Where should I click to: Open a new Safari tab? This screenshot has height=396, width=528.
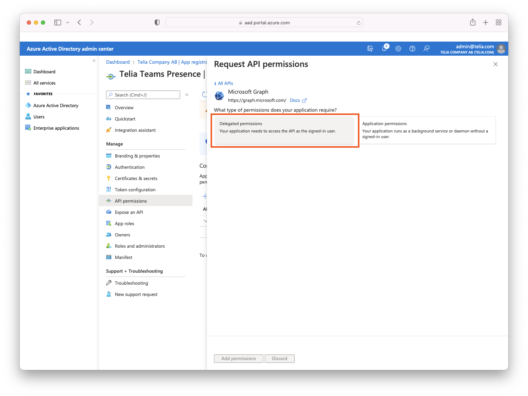pos(486,23)
